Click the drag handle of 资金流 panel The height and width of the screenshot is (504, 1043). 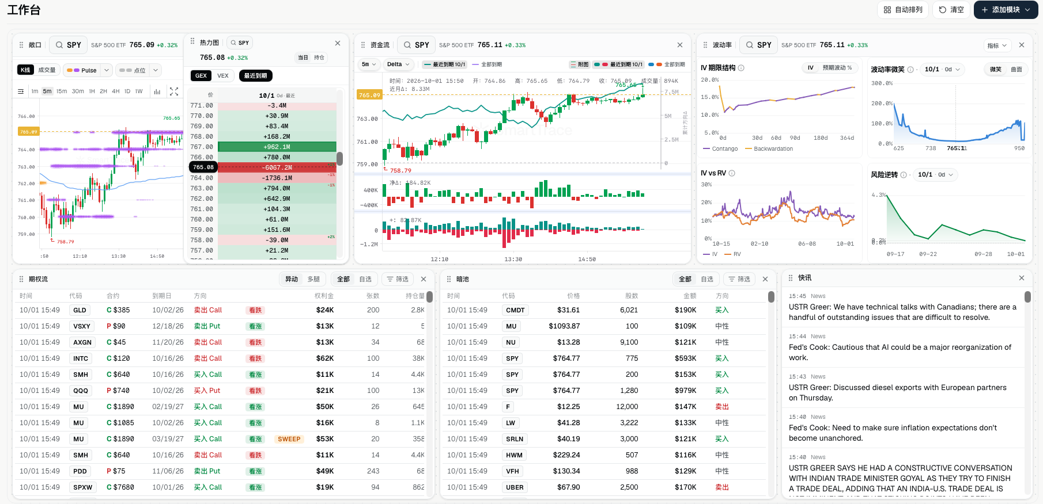(363, 45)
